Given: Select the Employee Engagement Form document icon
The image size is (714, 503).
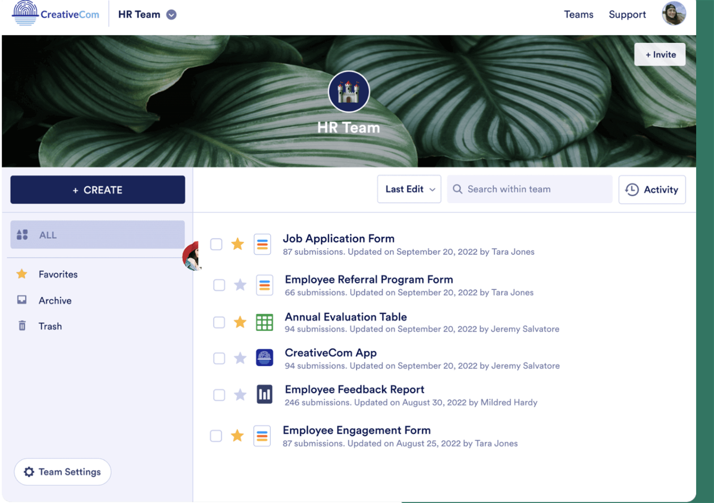Looking at the screenshot, I should [x=262, y=436].
